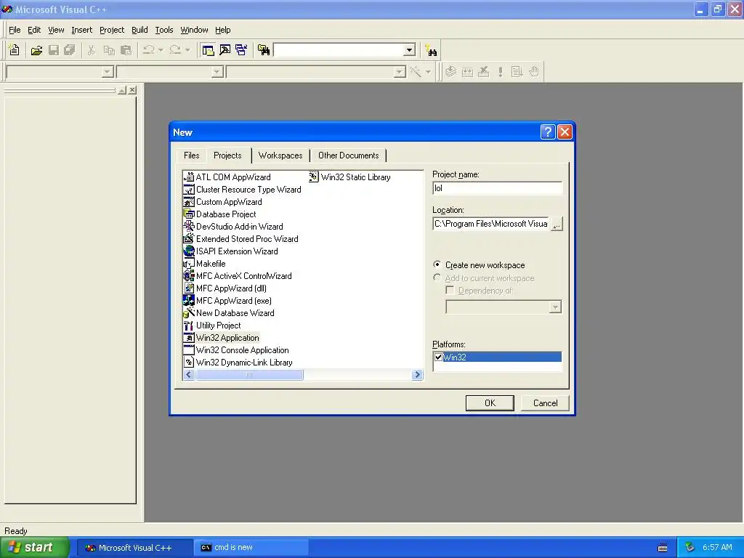Open the File menu
The image size is (744, 558).
pos(15,30)
